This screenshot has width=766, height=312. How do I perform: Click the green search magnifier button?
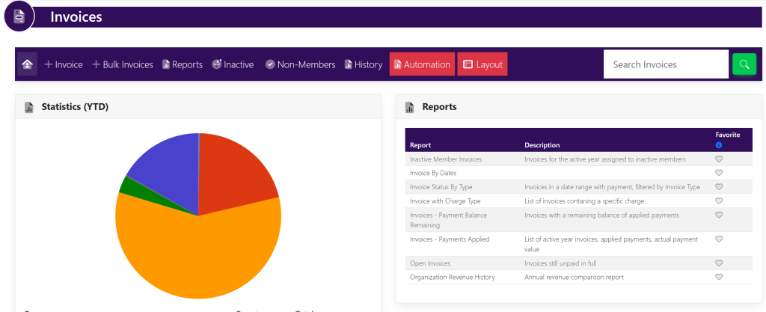744,64
